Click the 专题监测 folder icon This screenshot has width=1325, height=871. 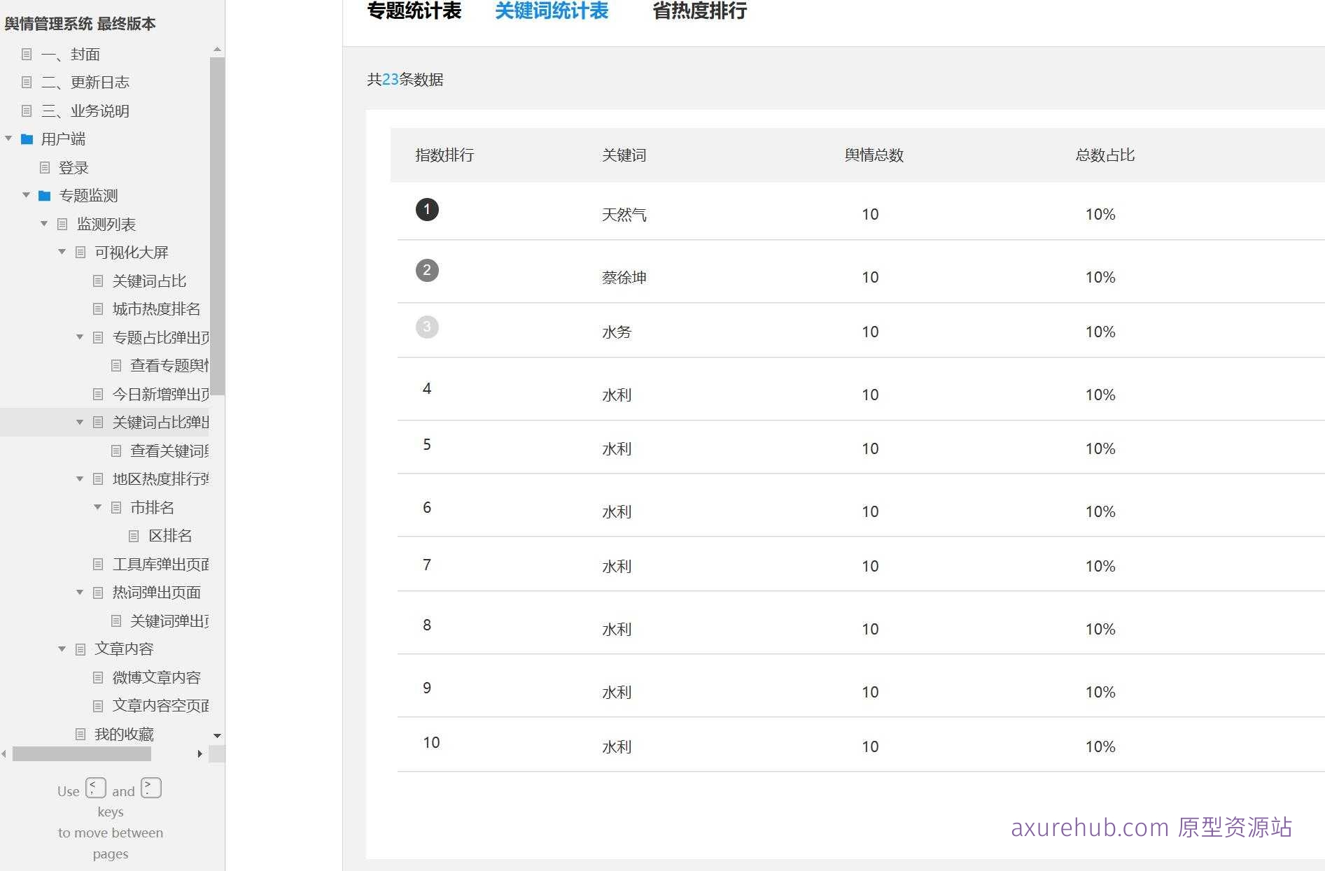pyautogui.click(x=43, y=195)
